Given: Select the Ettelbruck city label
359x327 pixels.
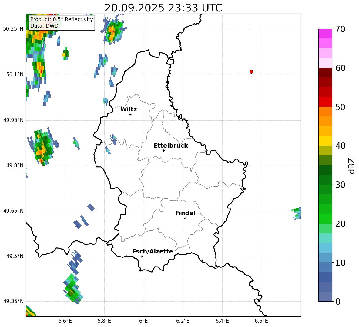Looking at the screenshot, I should (171, 146).
